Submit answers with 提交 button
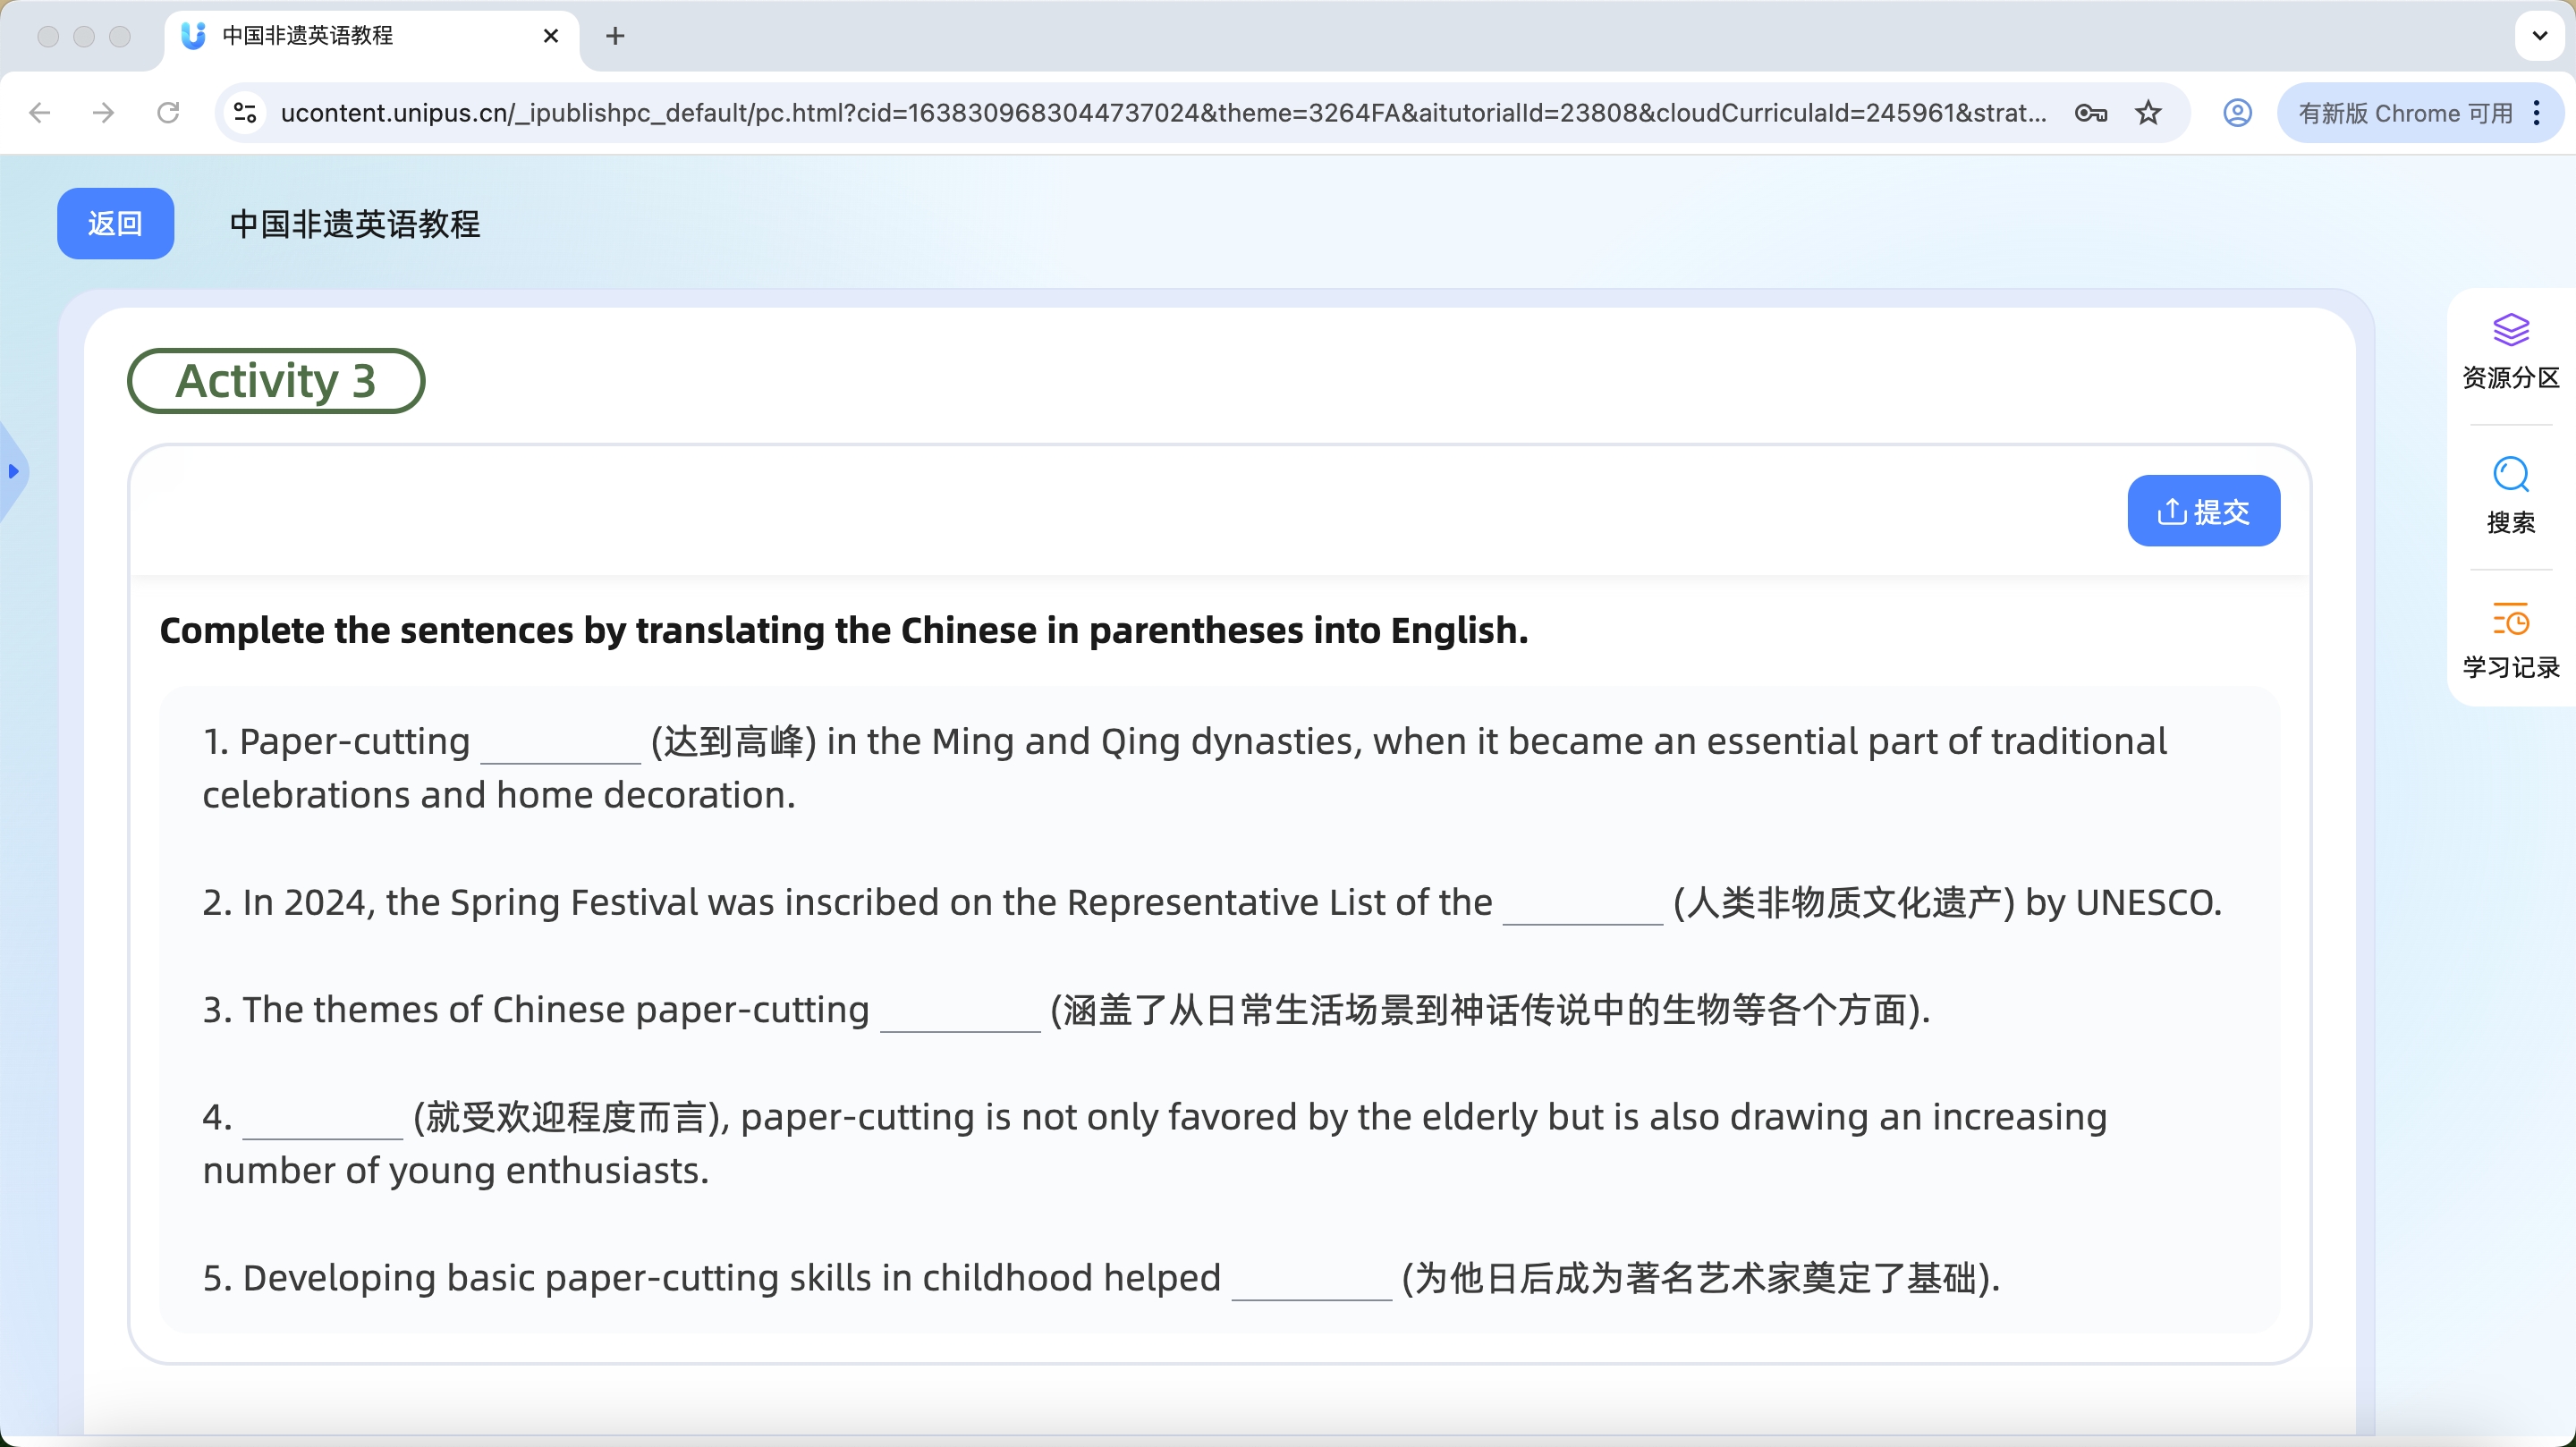 coord(2203,511)
